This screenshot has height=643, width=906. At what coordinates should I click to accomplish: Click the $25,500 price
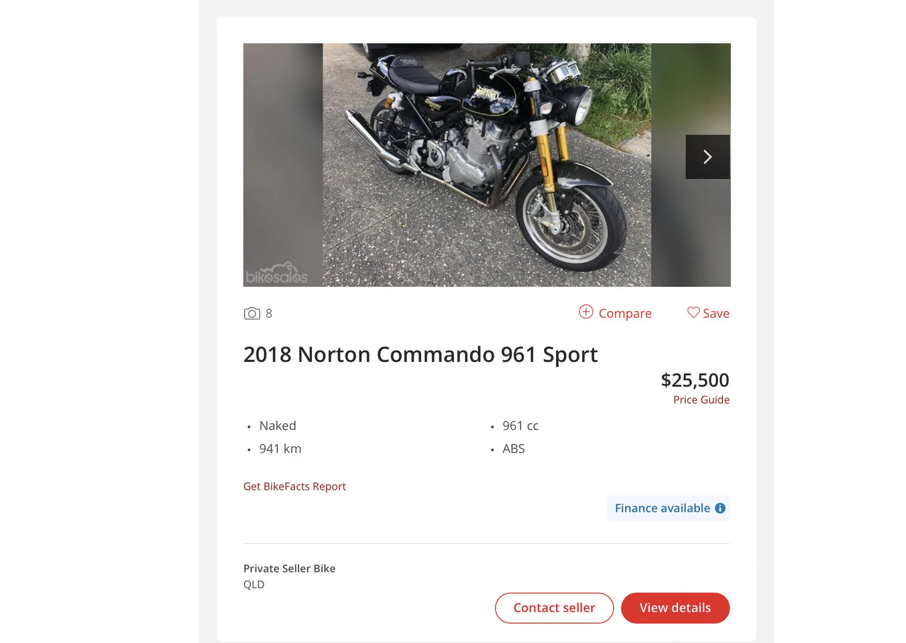point(695,380)
